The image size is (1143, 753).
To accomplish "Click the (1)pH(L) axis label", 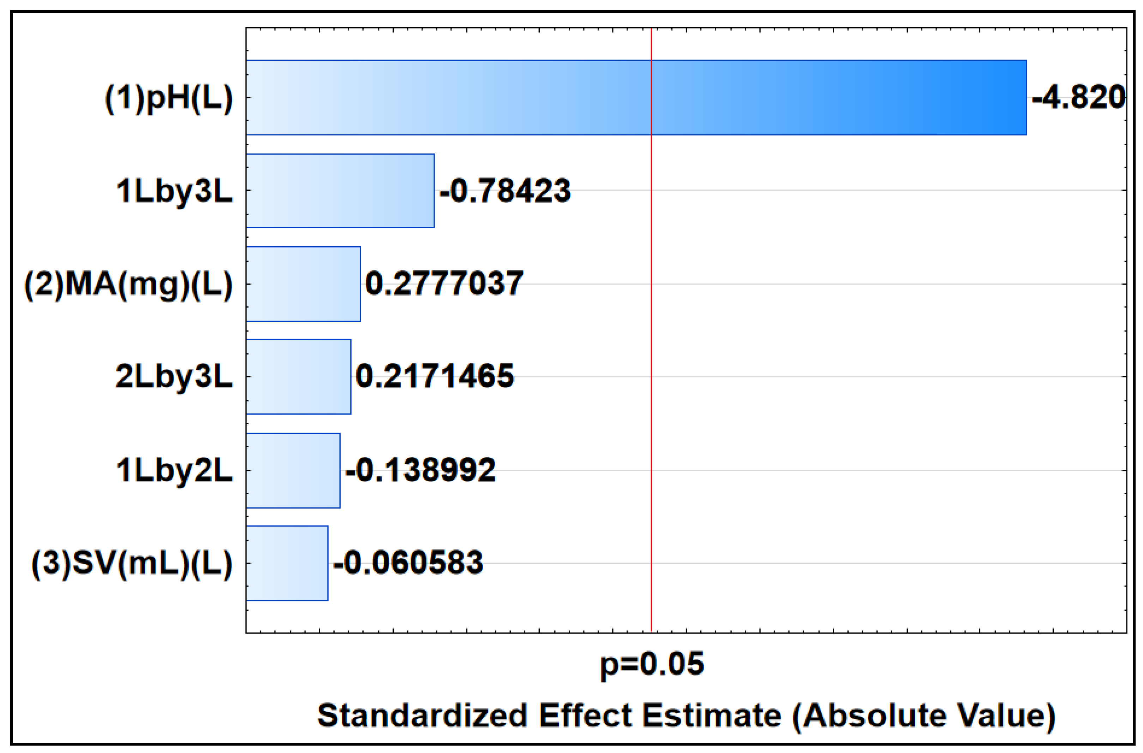I will (169, 98).
